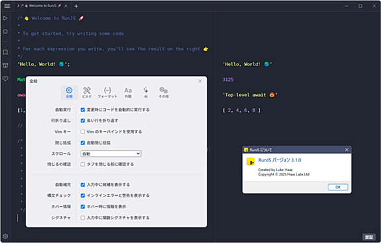Open the AI chat bubble icon
381x243 pixels.
click(x=5, y=78)
